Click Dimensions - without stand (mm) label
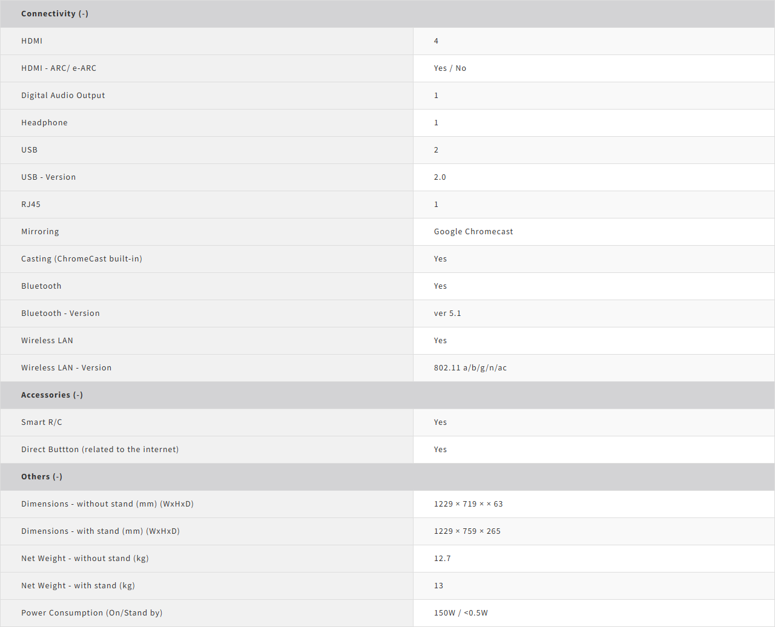Viewport: 775px width, 627px height. tap(107, 504)
